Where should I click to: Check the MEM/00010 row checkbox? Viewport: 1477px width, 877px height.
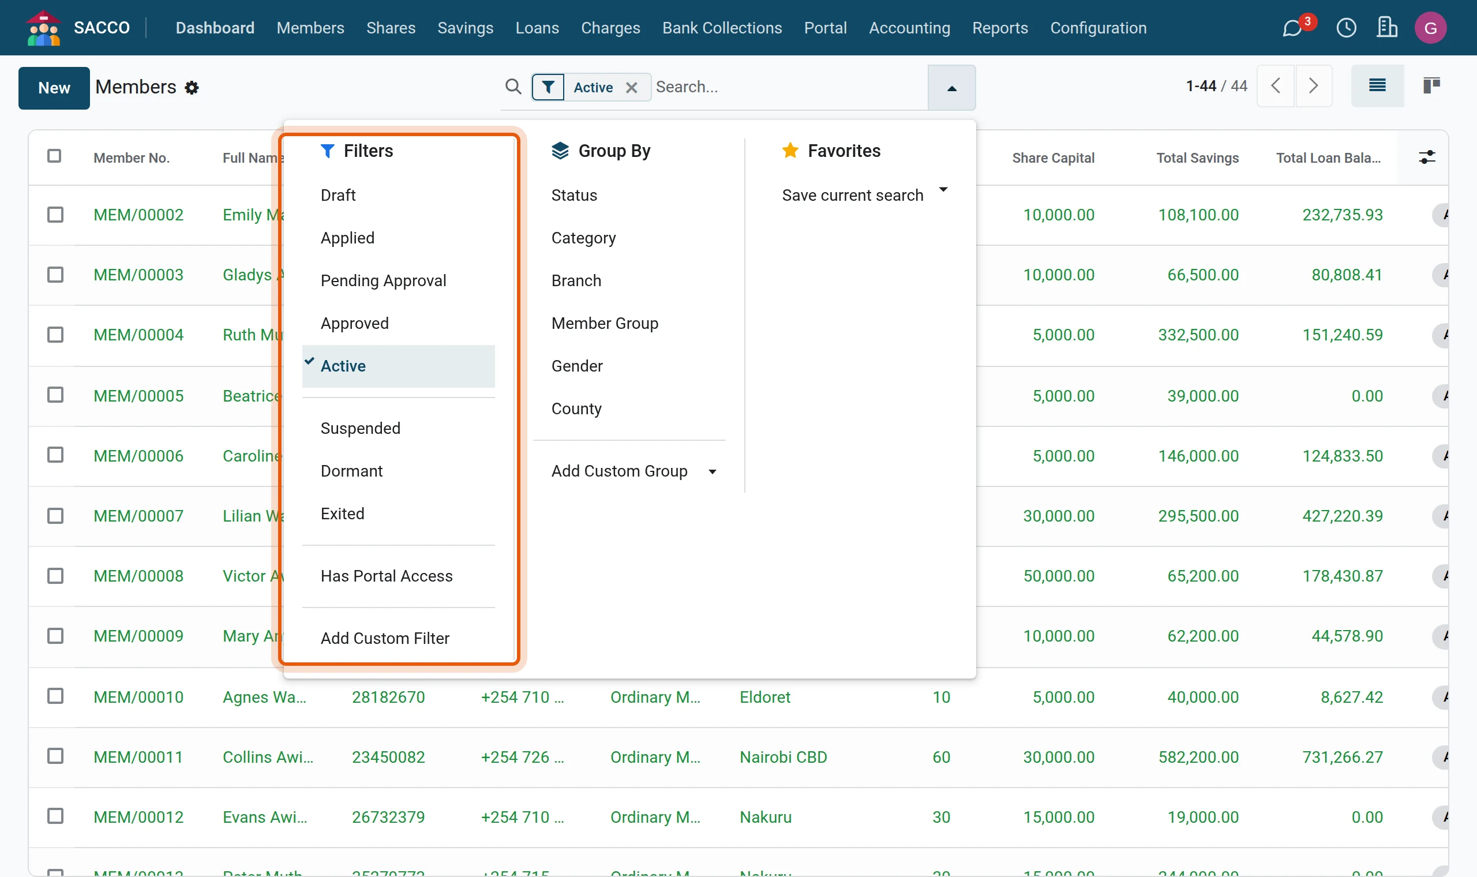point(55,696)
